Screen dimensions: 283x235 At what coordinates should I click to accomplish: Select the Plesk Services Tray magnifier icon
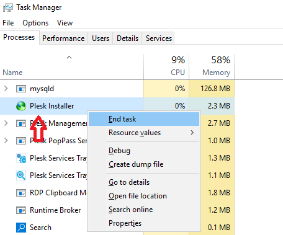pyautogui.click(x=21, y=175)
